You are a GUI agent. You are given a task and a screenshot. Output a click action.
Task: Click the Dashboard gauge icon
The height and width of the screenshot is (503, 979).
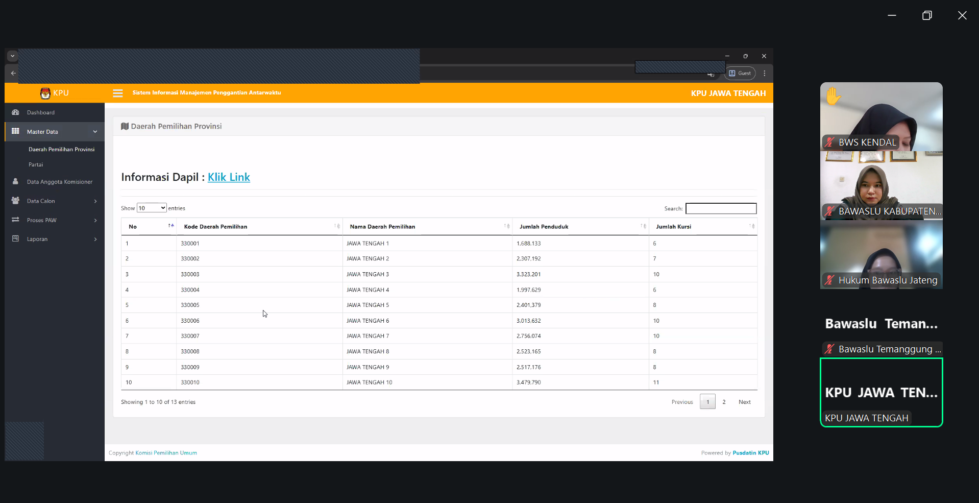[x=15, y=112]
